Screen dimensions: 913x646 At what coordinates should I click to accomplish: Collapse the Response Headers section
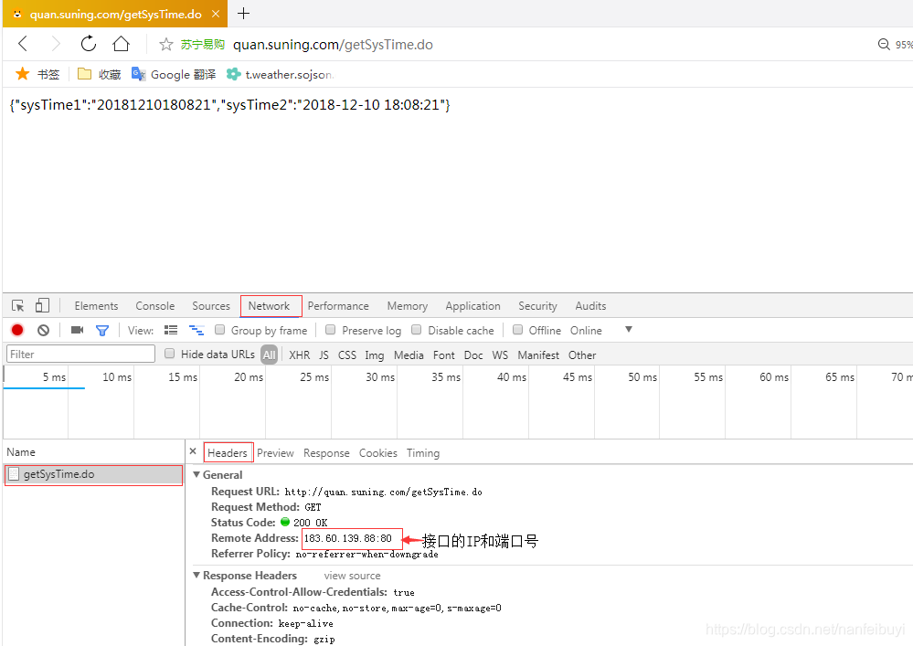(197, 575)
